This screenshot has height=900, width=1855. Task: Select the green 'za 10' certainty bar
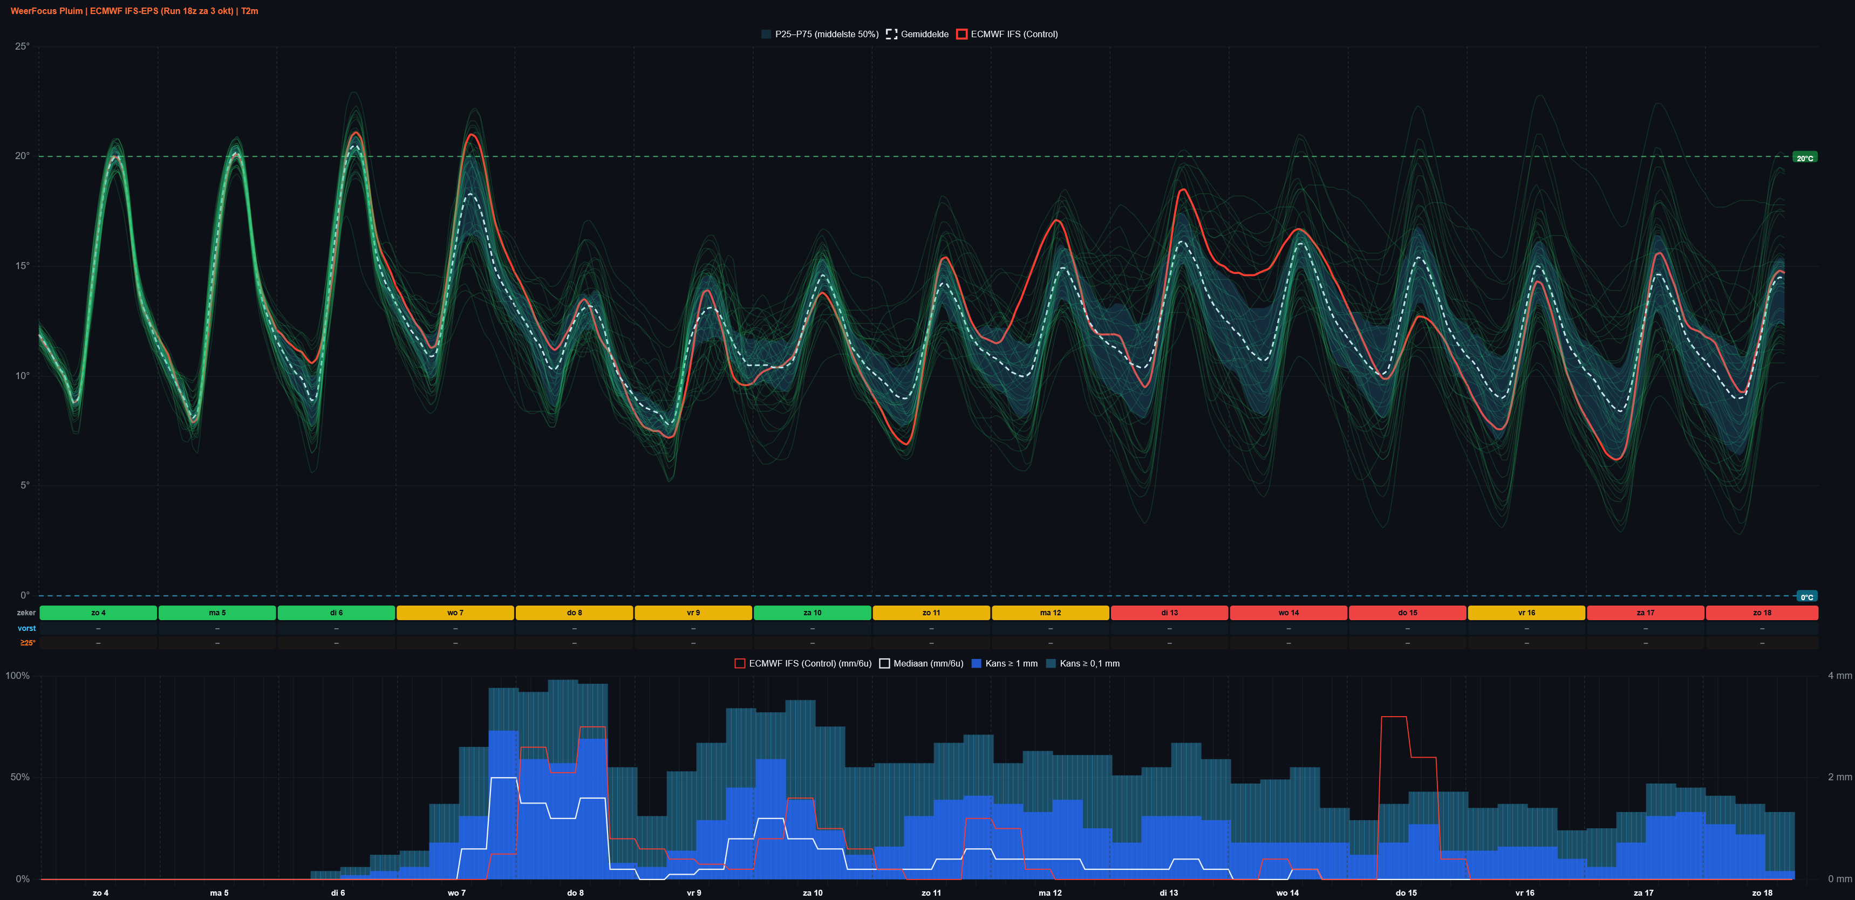(812, 613)
